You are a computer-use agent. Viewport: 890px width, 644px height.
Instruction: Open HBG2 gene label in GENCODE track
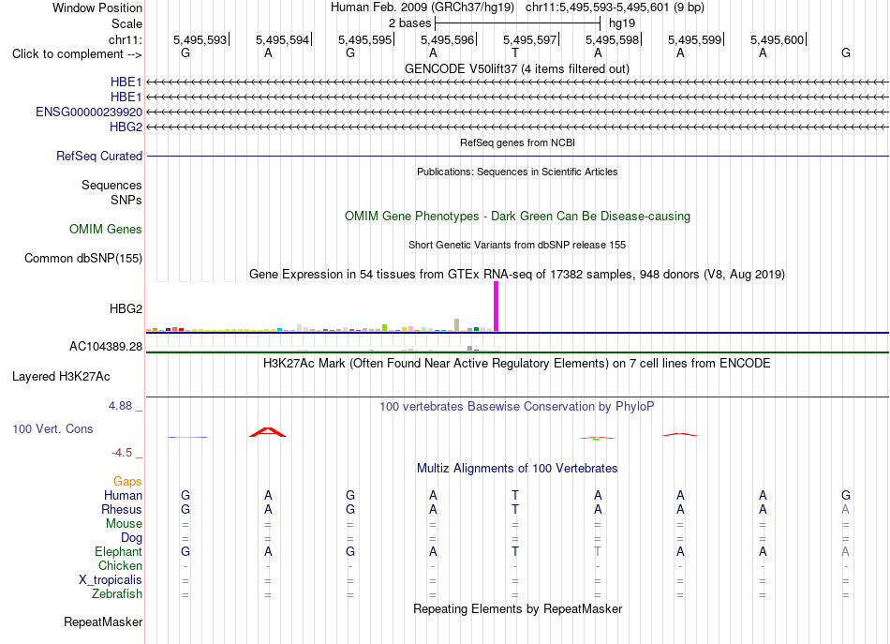pos(126,127)
